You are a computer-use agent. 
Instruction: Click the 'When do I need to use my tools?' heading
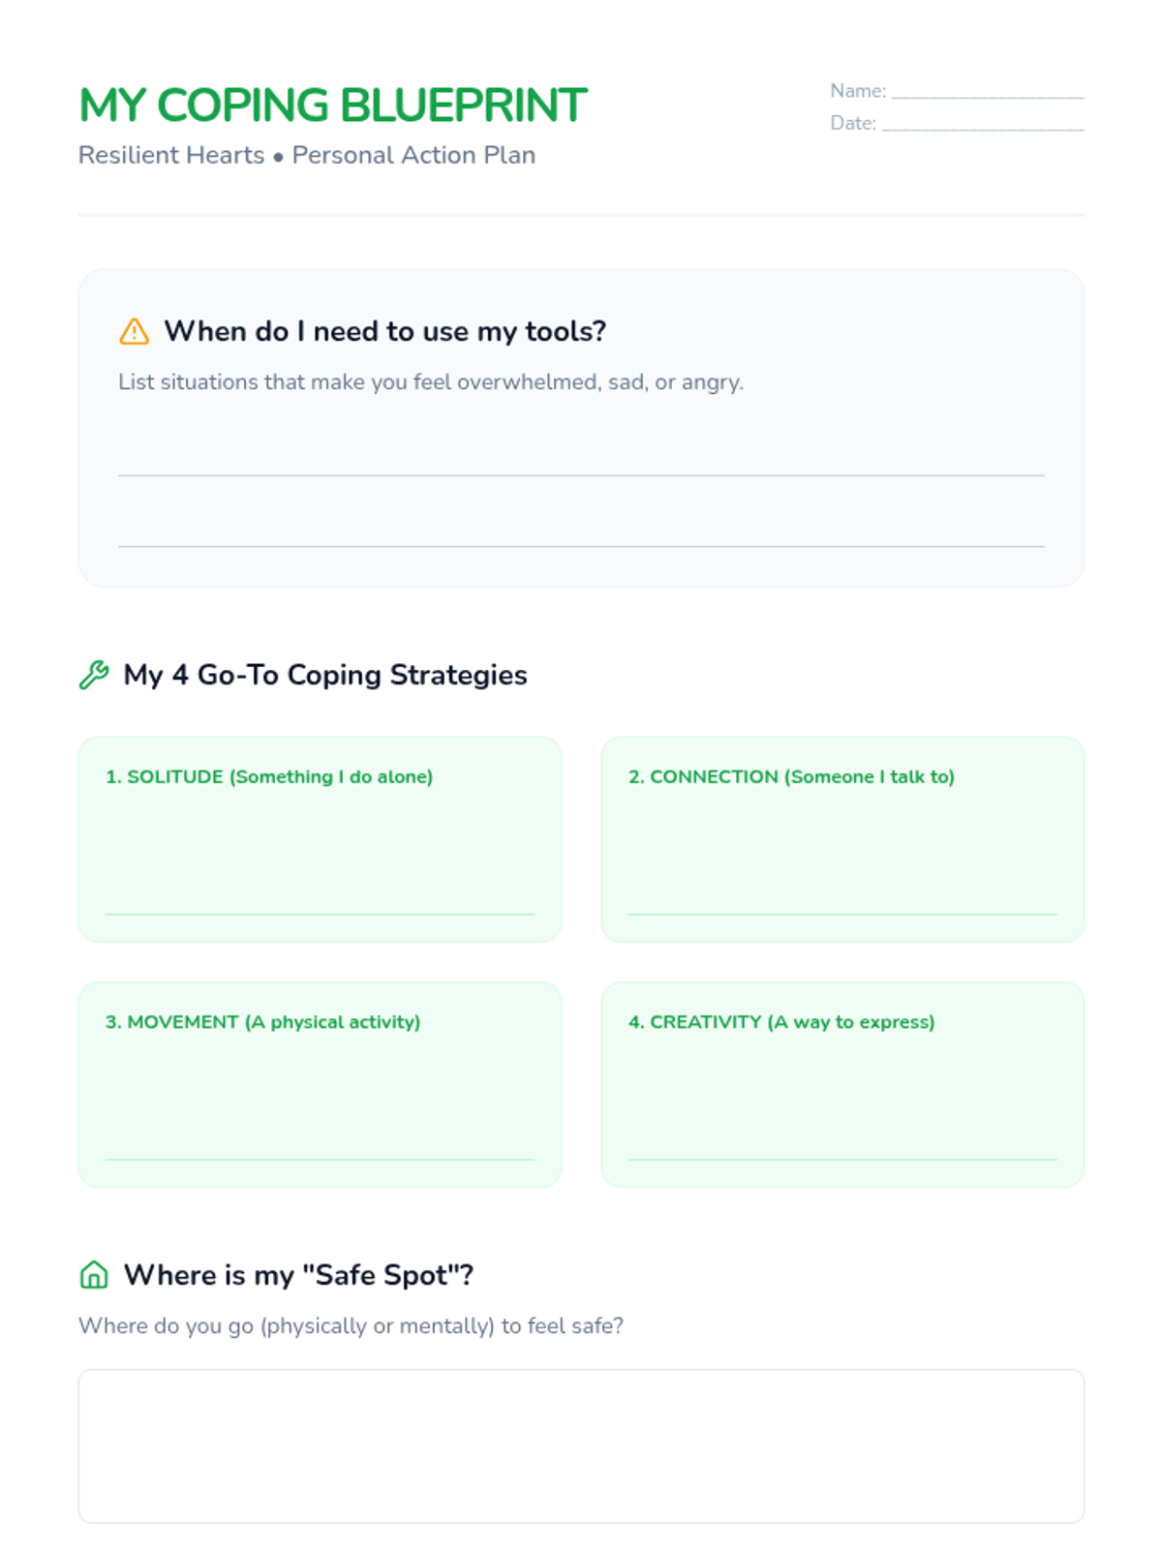[384, 331]
